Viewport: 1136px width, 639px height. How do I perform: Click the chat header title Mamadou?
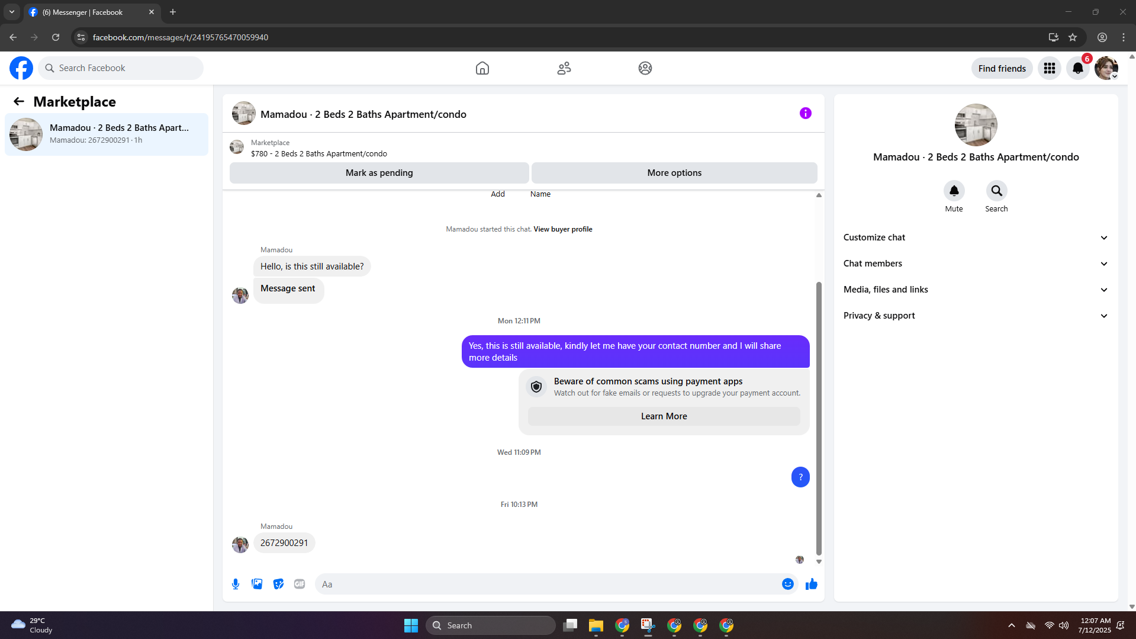(363, 114)
